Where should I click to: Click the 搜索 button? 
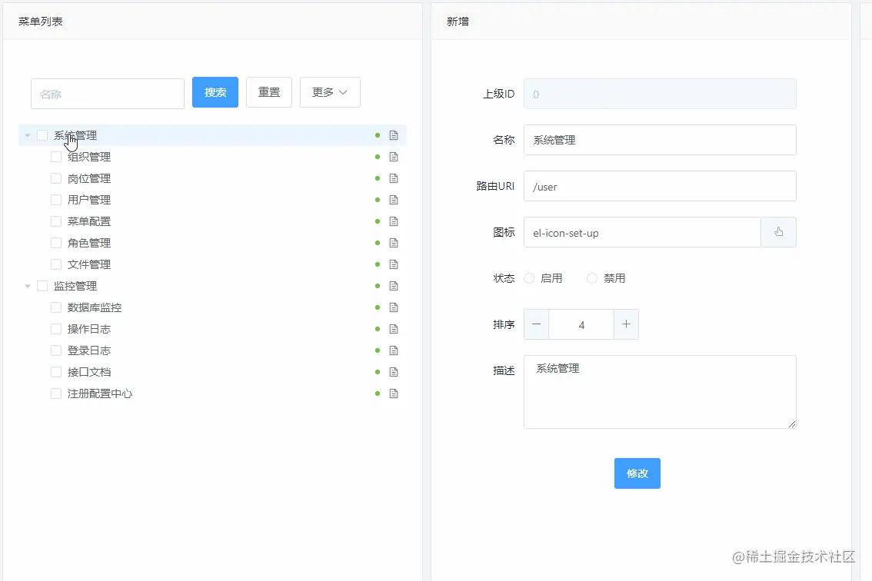(215, 92)
